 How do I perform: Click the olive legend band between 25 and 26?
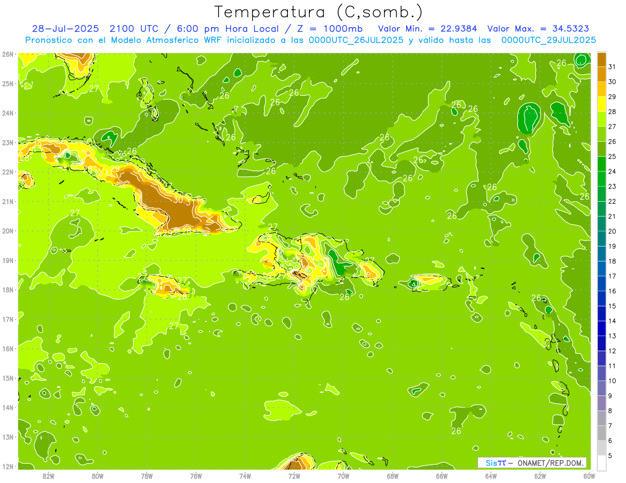pyautogui.click(x=601, y=149)
